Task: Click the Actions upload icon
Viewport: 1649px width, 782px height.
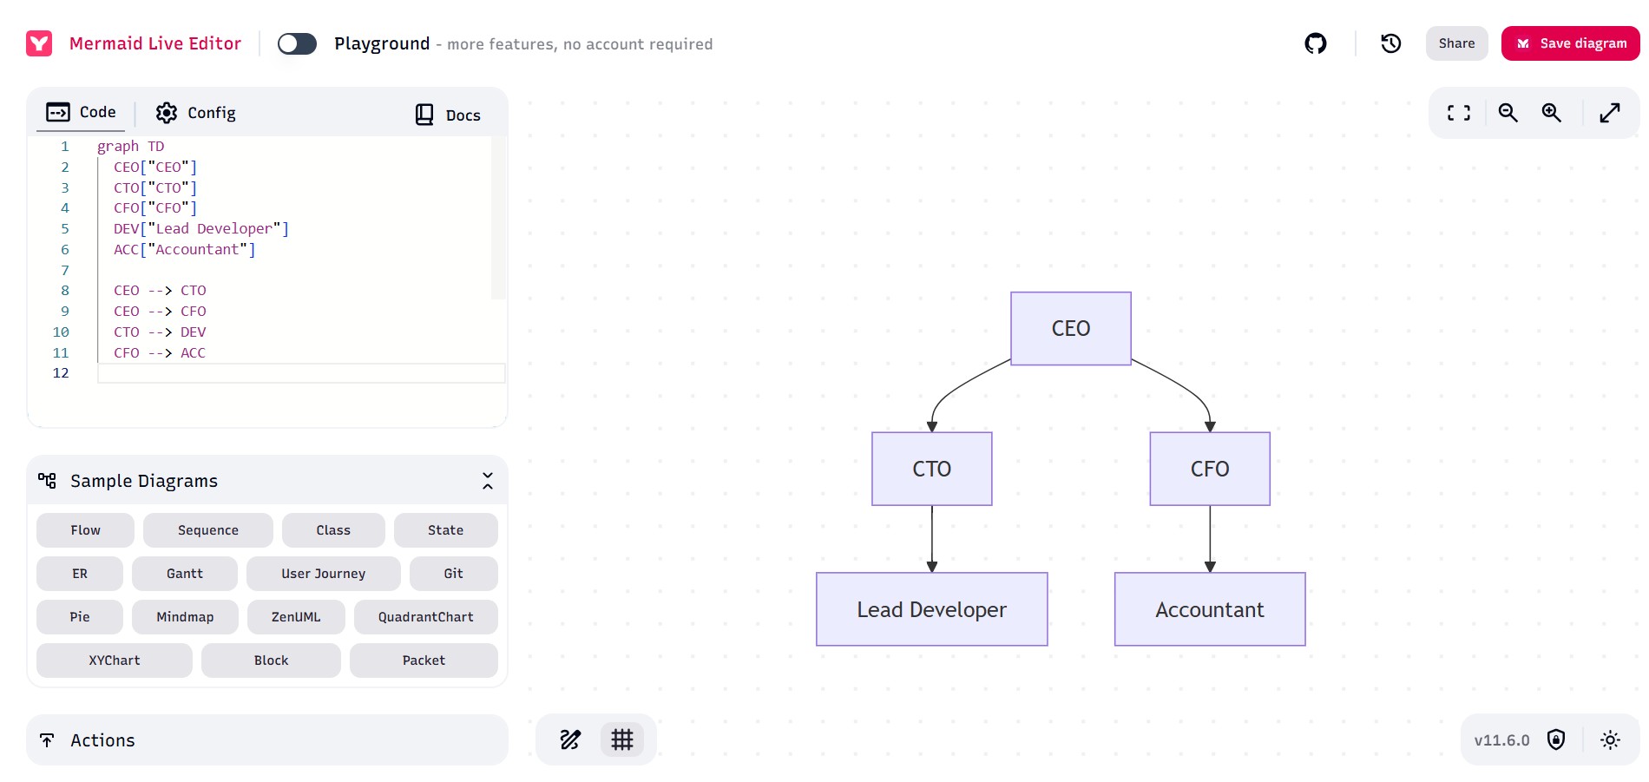Action: click(x=47, y=739)
